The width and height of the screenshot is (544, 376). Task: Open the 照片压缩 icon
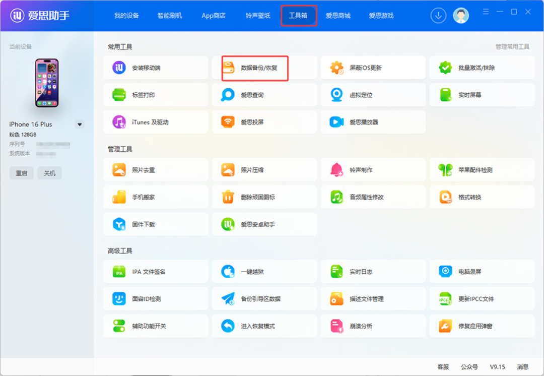coord(228,170)
